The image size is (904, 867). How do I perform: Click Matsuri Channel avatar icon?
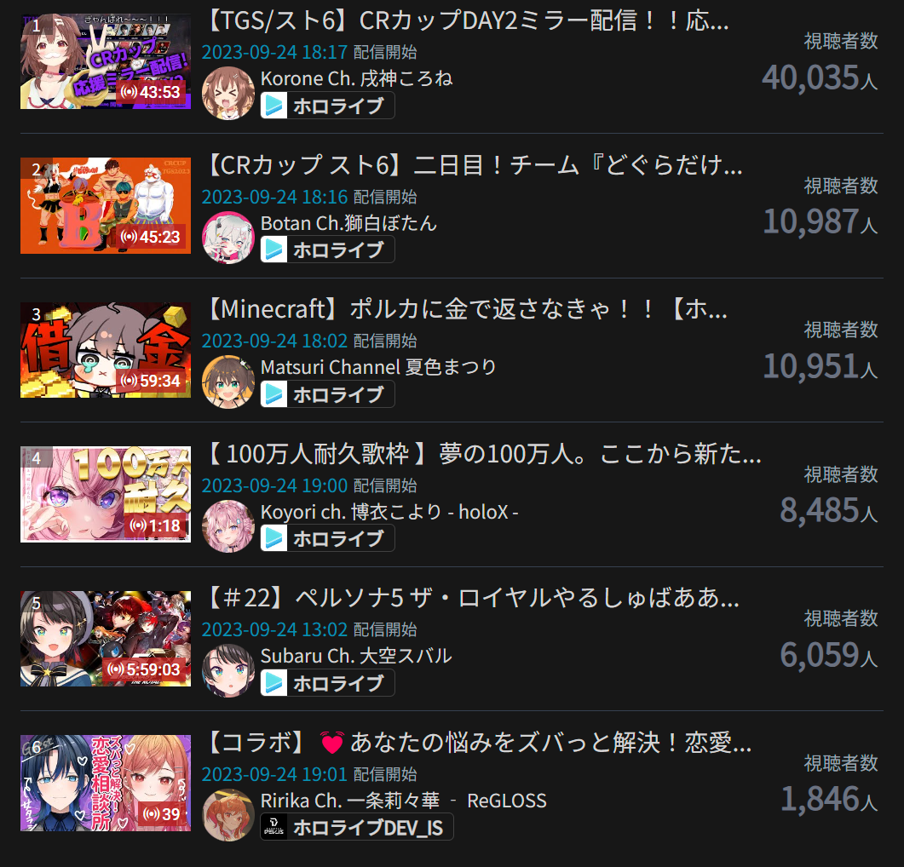click(x=228, y=382)
